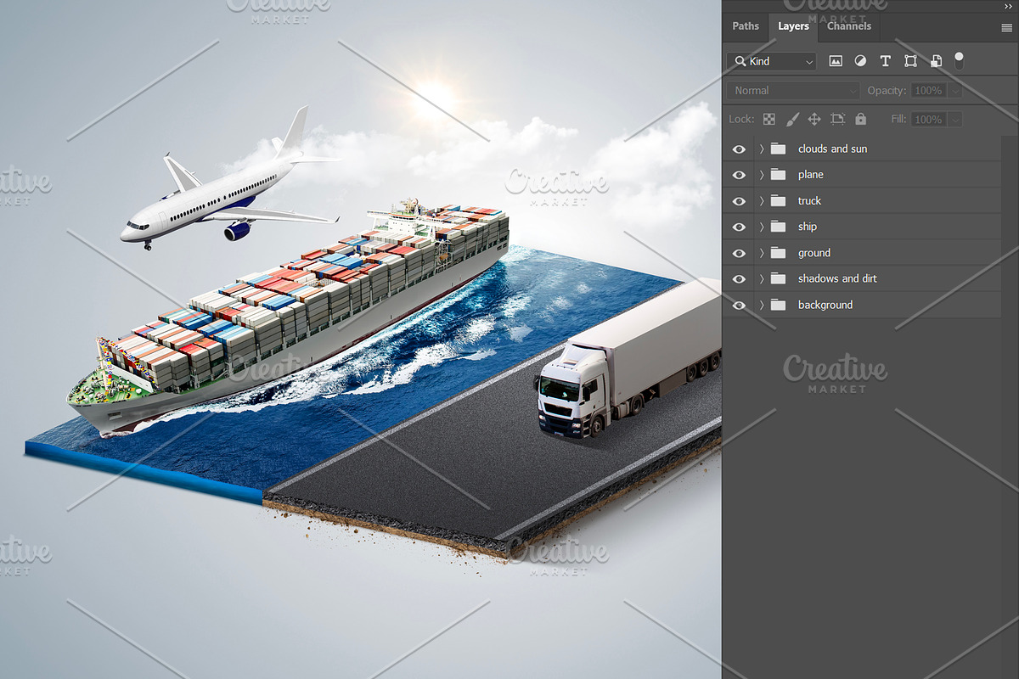Select the 'background' layer name
Viewport: 1019px width, 679px height.
(825, 305)
